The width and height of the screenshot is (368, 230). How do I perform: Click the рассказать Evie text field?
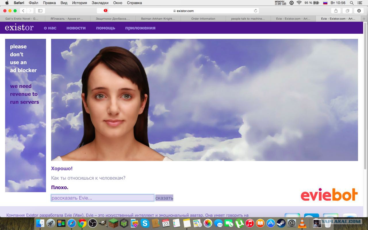point(103,198)
